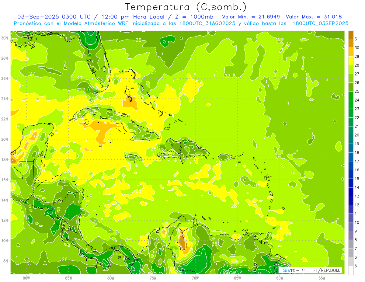Viewport: 365px width, 282px height.
Task: Click the color bar label "30"
Action: (x=357, y=48)
